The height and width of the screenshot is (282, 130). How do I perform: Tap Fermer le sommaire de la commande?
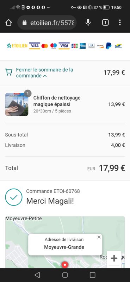tap(44, 73)
